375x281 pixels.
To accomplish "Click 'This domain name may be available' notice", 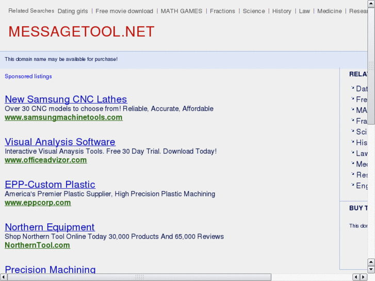I will (61, 59).
